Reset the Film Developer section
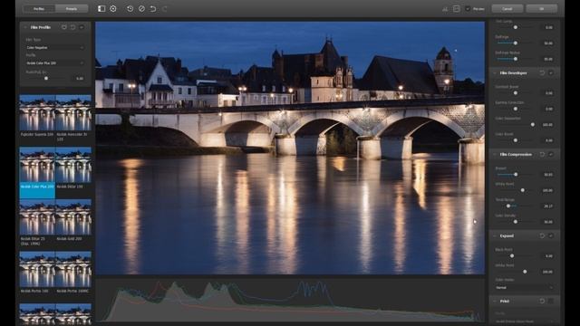The image size is (580, 326). click(542, 73)
